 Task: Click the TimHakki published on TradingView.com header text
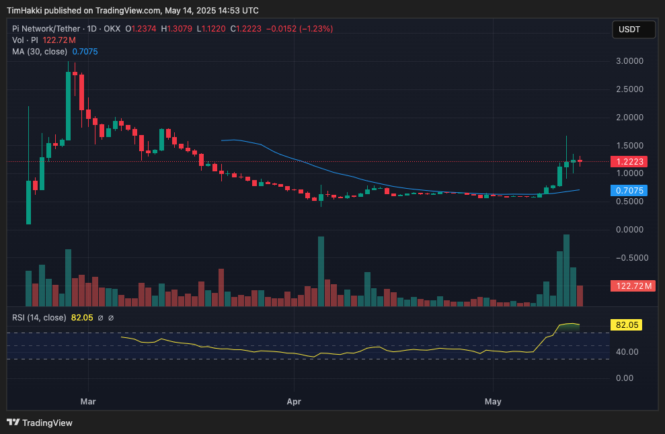pos(132,11)
